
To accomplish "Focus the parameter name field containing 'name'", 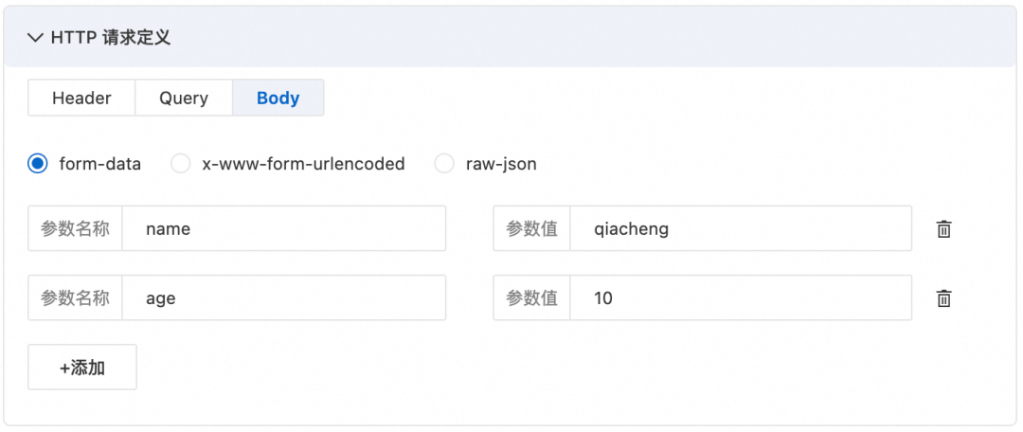I will (x=284, y=228).
